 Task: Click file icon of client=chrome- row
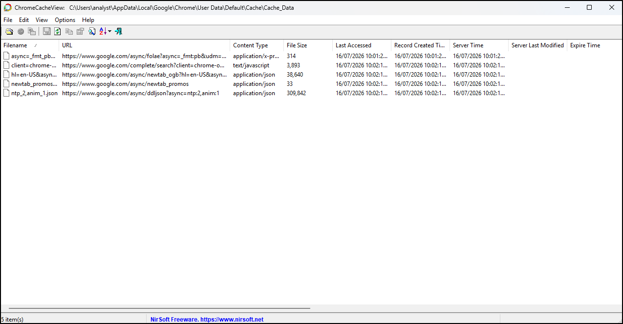click(6, 65)
